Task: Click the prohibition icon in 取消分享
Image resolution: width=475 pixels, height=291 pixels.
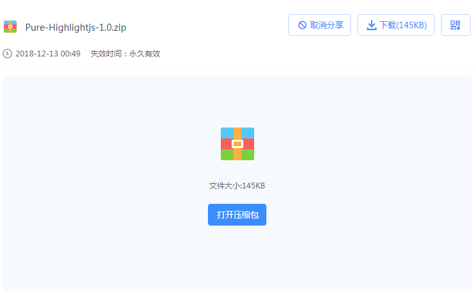Action: [302, 25]
